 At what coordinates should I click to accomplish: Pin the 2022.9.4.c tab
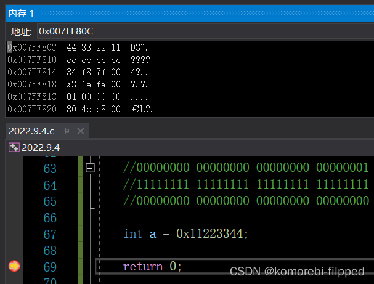66,131
